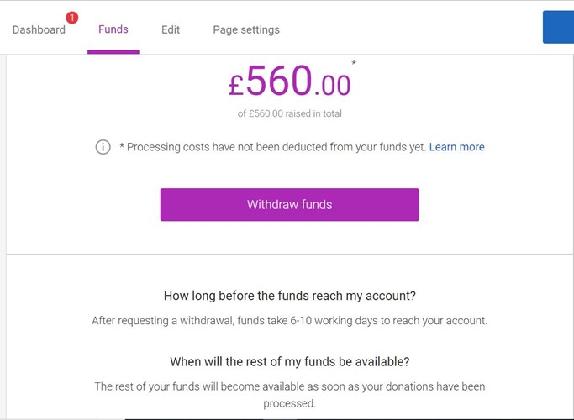Click 'When will the rest of my funds be available?' heading
Image resolution: width=574 pixels, height=420 pixels.
(290, 361)
